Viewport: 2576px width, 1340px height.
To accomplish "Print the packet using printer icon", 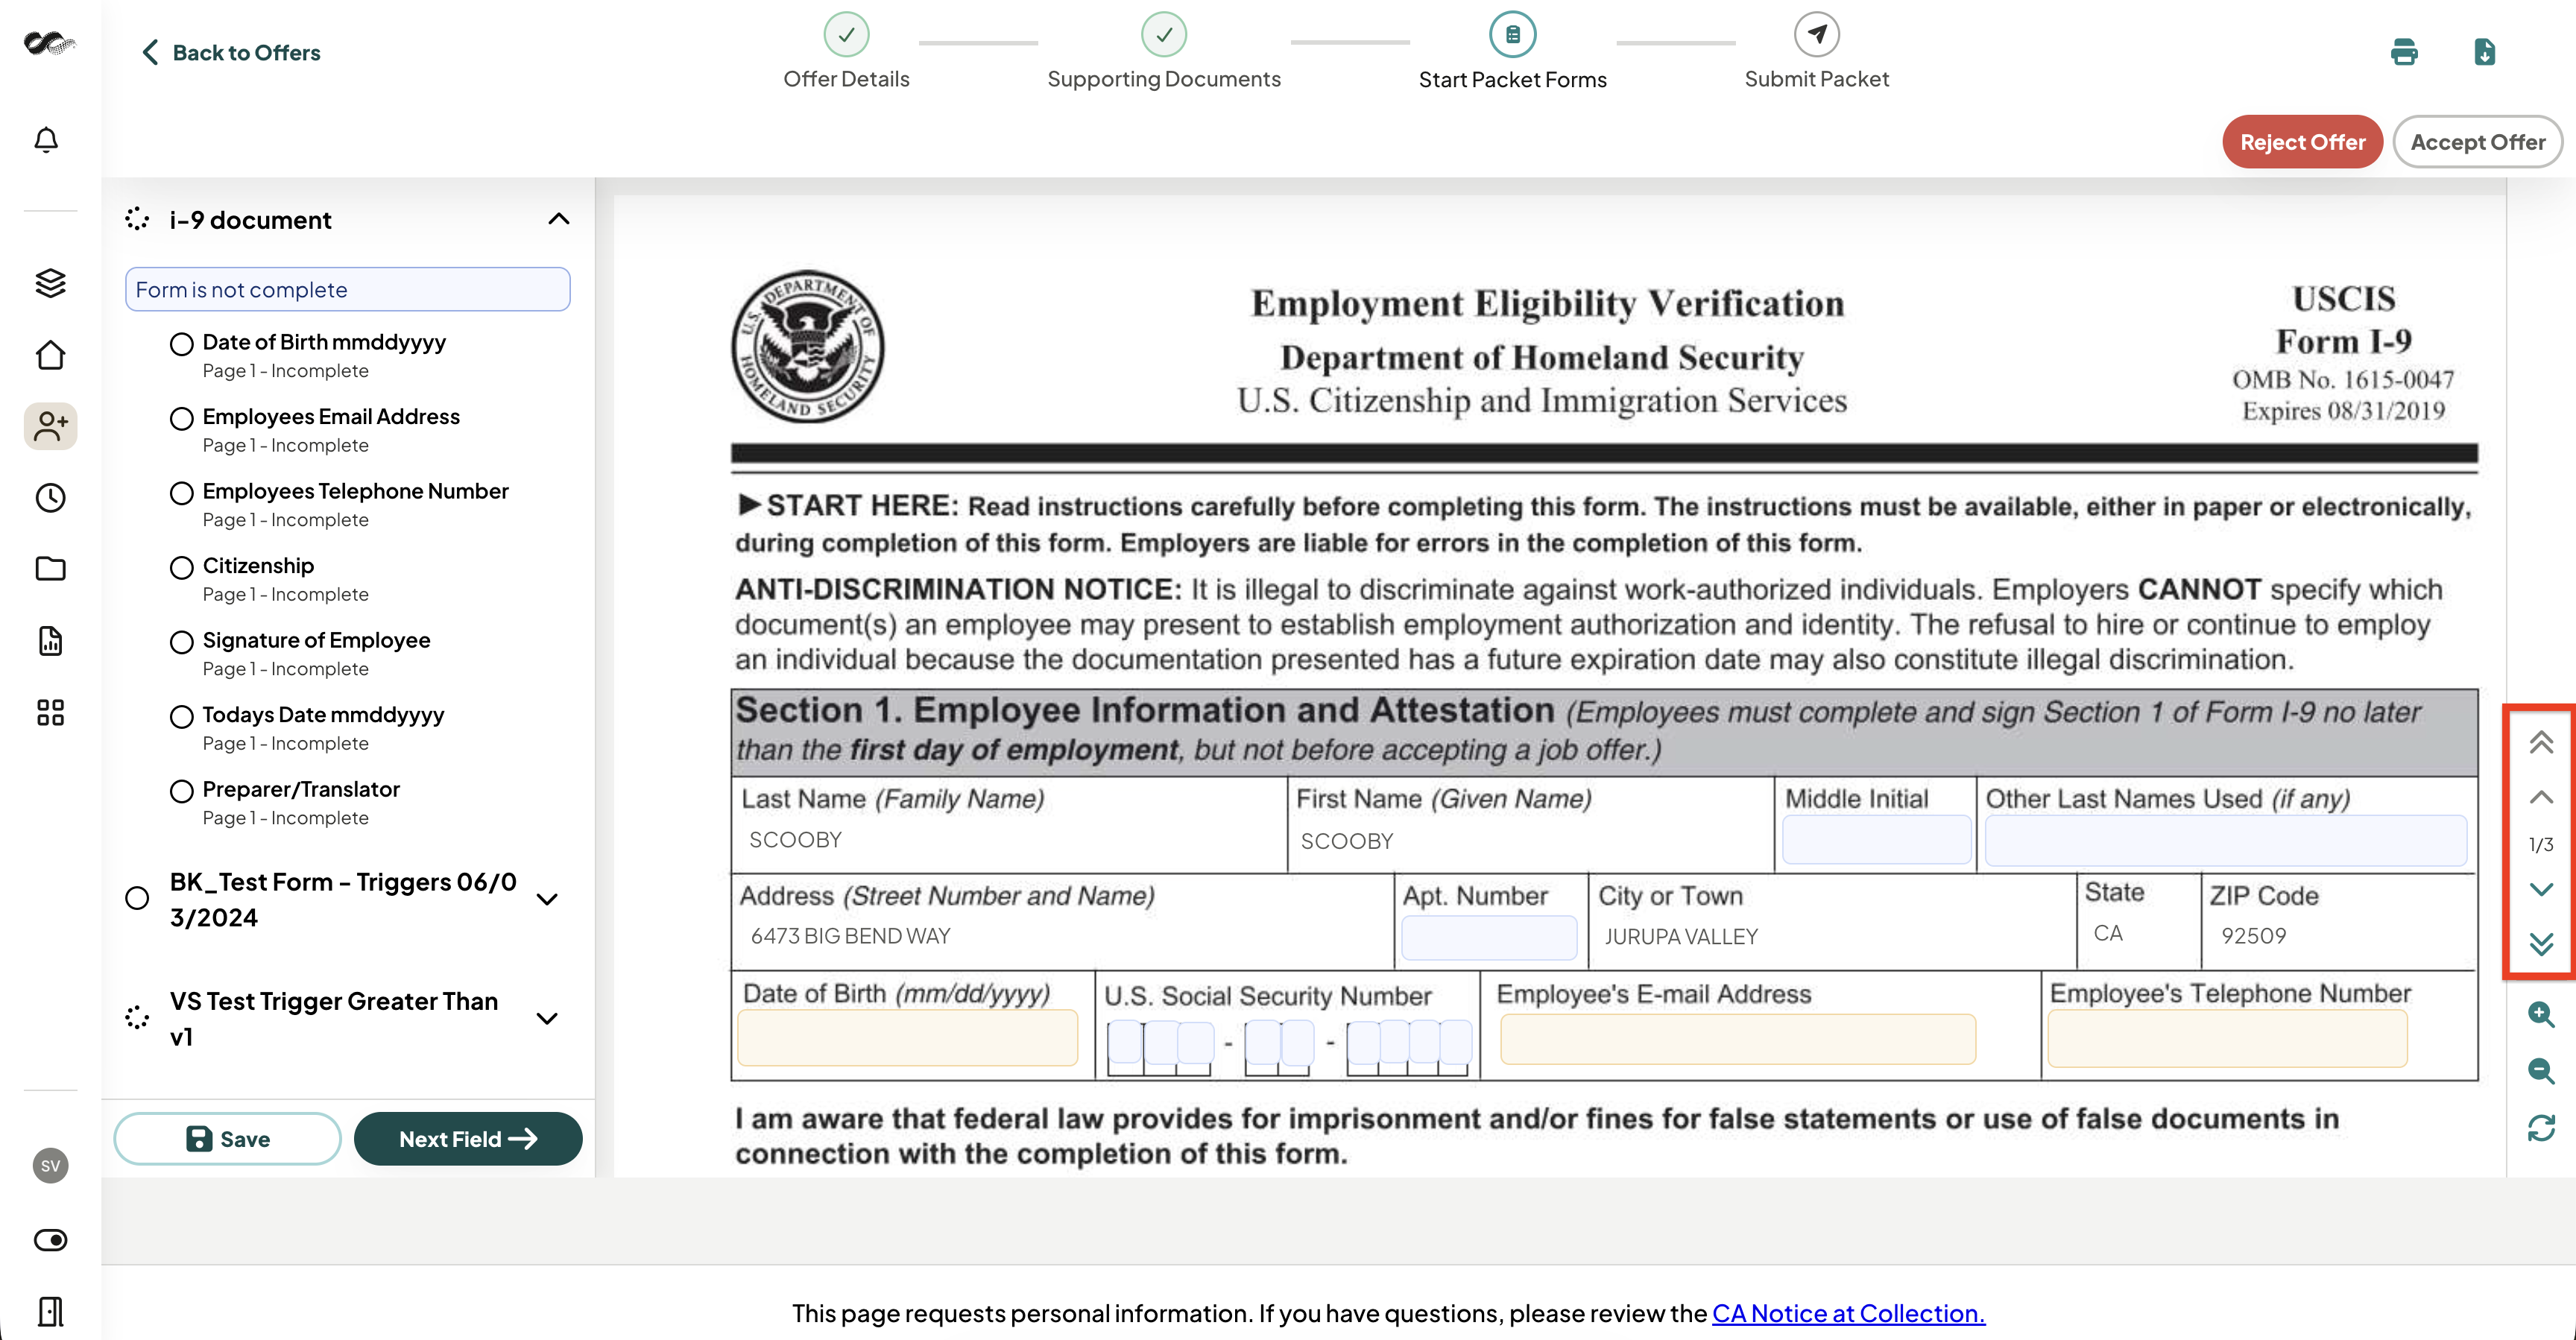I will coord(2404,52).
